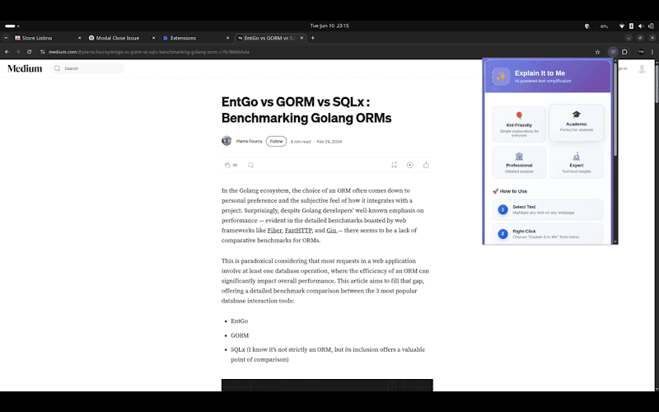Expand the tab search dropdown arrow
The height and width of the screenshot is (412, 659).
tap(6, 38)
